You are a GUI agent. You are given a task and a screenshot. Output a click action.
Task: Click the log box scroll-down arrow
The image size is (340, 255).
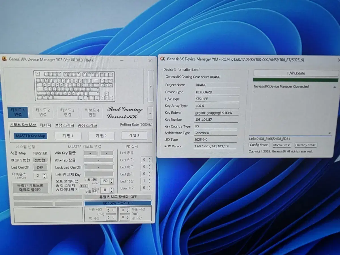[330, 133]
